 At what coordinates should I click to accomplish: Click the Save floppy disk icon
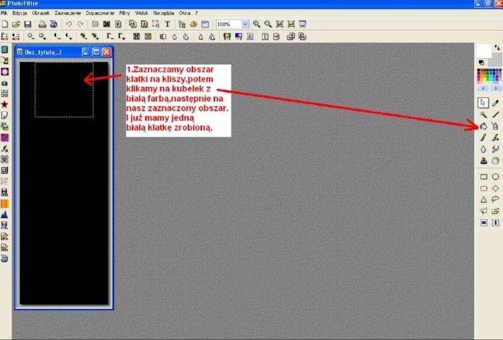[x=28, y=24]
